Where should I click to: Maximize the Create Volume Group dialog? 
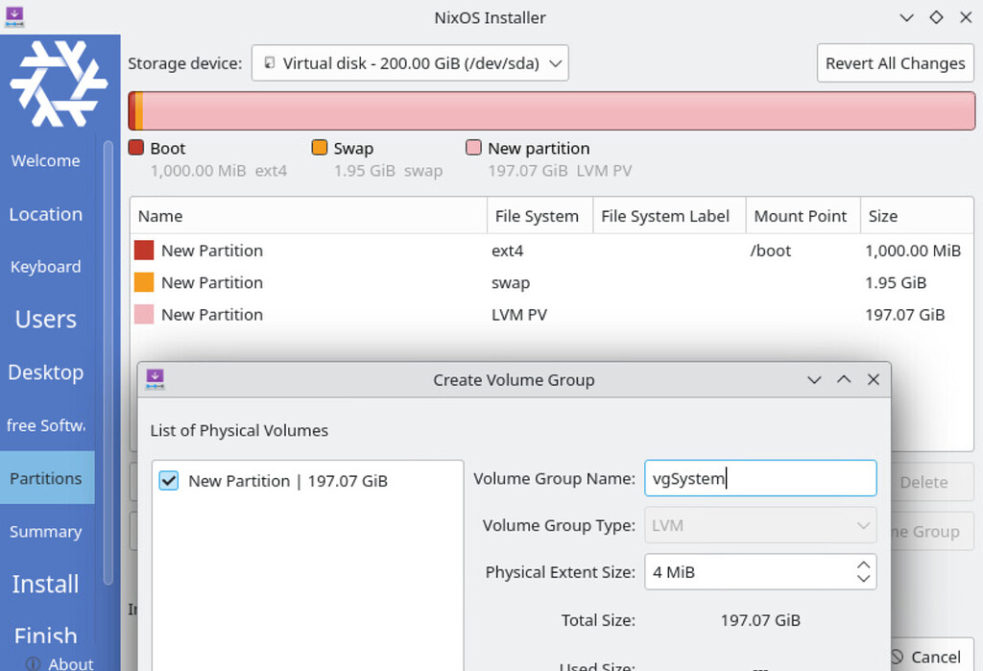[844, 379]
